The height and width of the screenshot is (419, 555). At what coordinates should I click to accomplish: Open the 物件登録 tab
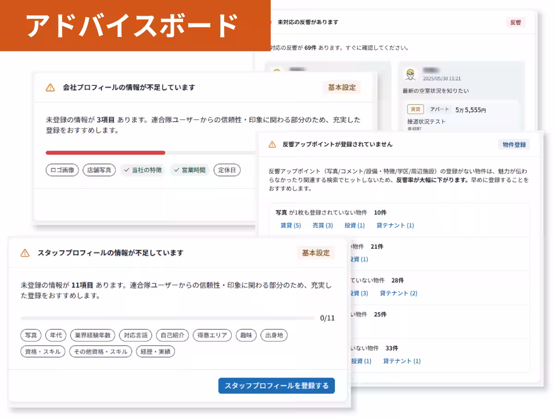tap(514, 144)
